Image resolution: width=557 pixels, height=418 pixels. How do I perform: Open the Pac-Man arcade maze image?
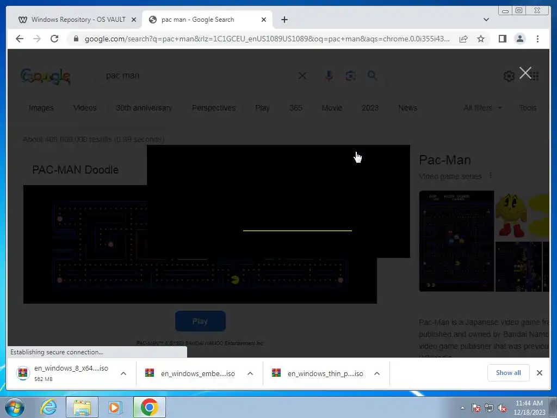456,241
